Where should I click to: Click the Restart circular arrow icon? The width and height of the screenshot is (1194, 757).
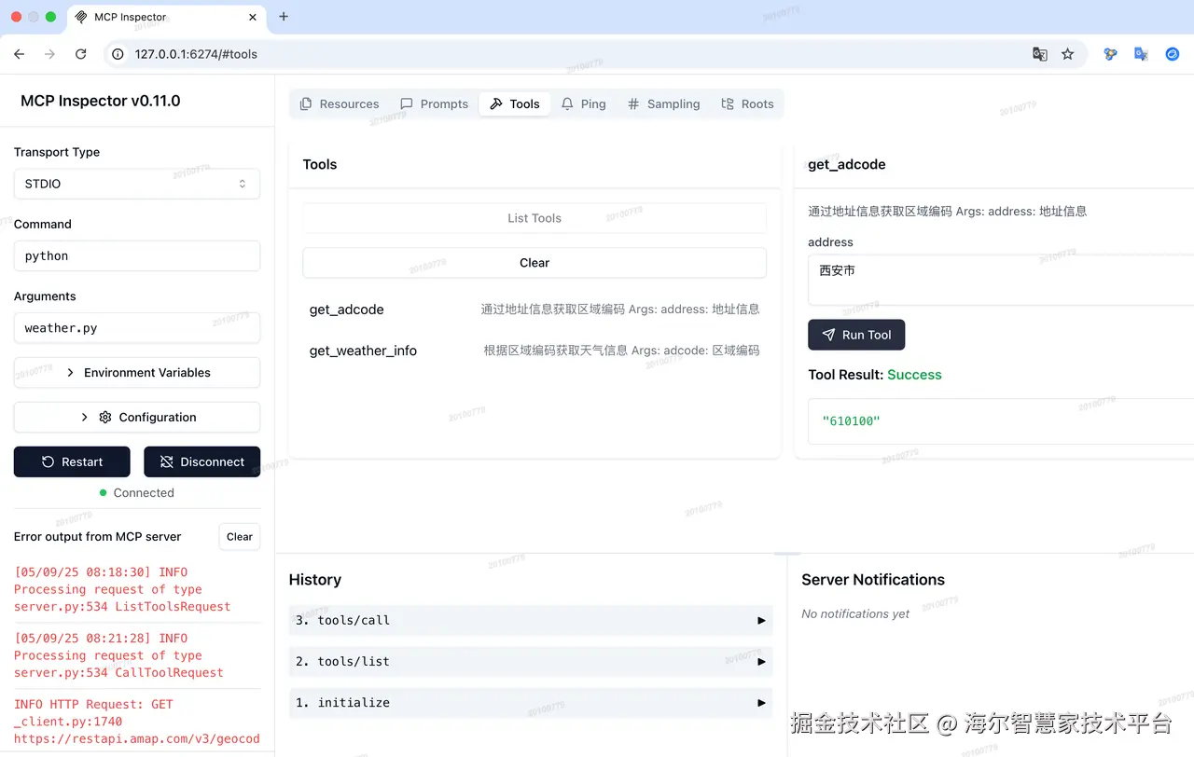pos(49,462)
